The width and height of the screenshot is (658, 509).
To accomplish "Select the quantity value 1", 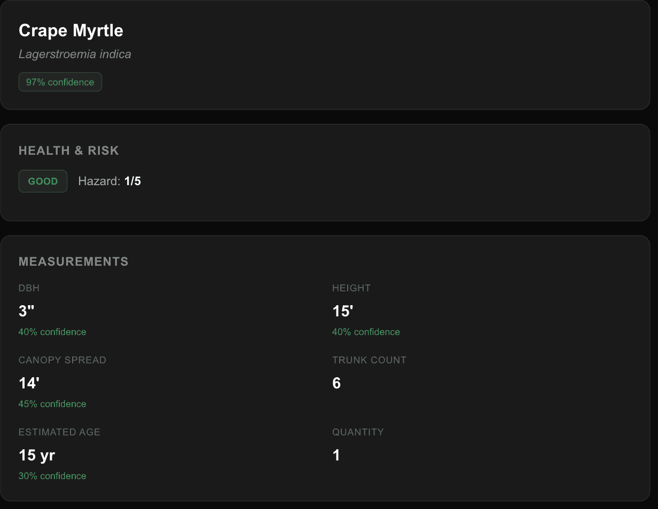I will click(x=336, y=455).
